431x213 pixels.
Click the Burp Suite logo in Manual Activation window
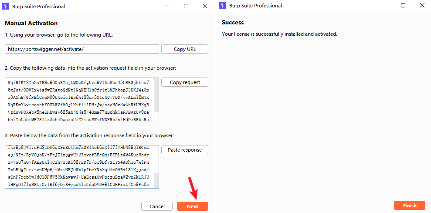(5, 6)
